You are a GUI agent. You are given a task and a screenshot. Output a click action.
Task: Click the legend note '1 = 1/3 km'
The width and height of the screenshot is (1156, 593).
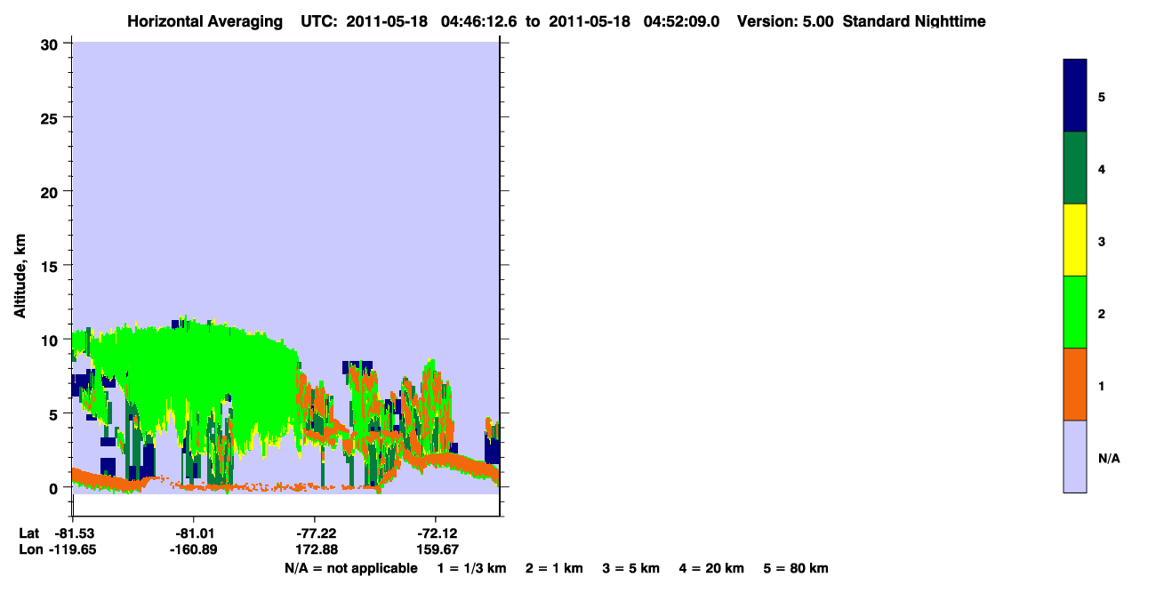(x=471, y=568)
